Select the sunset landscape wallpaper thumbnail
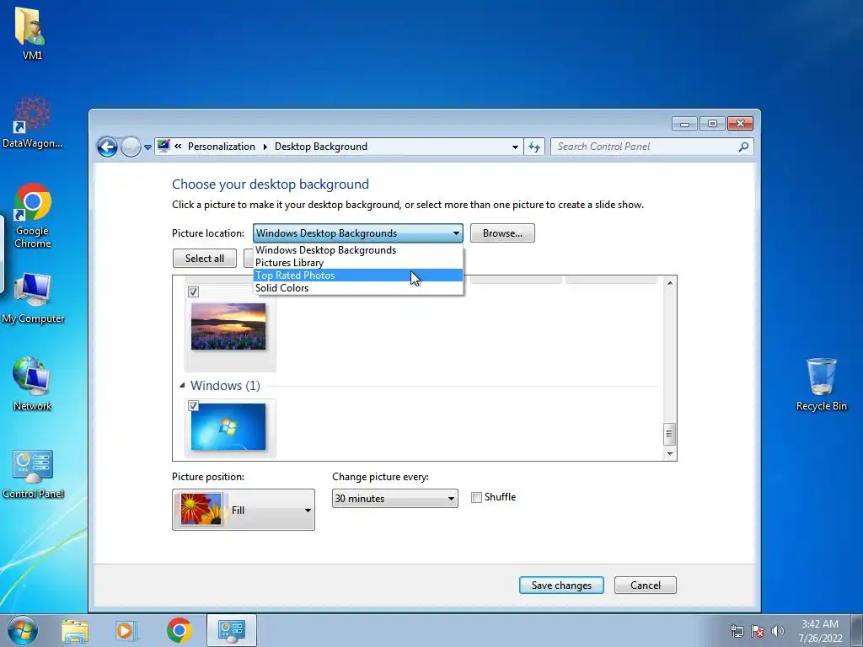 pyautogui.click(x=228, y=326)
